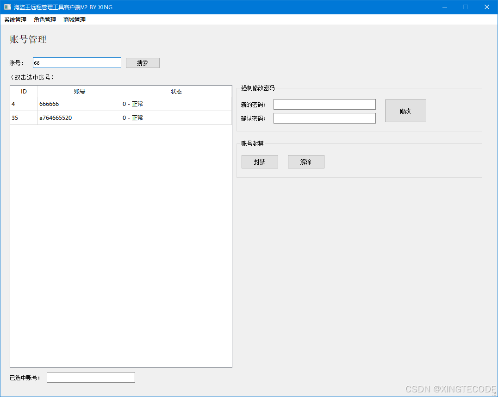Open the 系统管理 menu

[x=15, y=20]
